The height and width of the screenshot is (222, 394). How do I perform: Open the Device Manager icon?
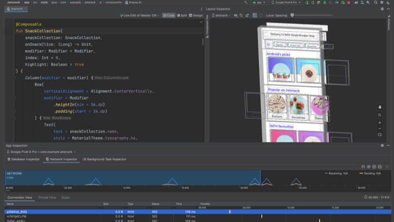(362, 2)
